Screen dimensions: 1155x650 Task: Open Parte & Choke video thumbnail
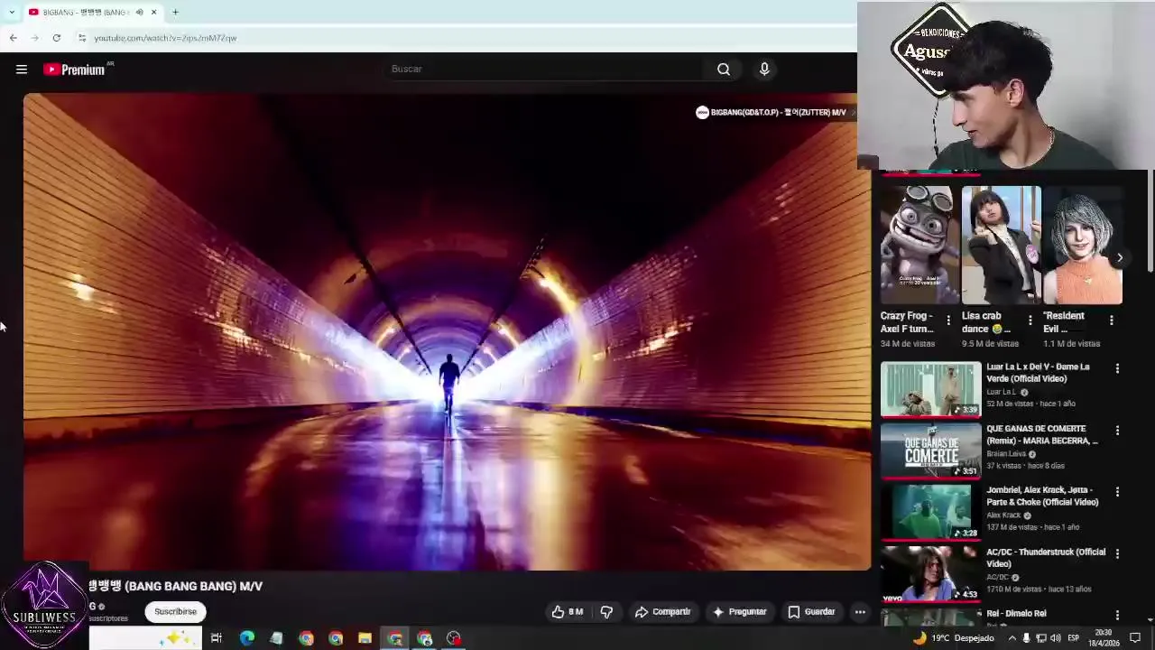930,512
